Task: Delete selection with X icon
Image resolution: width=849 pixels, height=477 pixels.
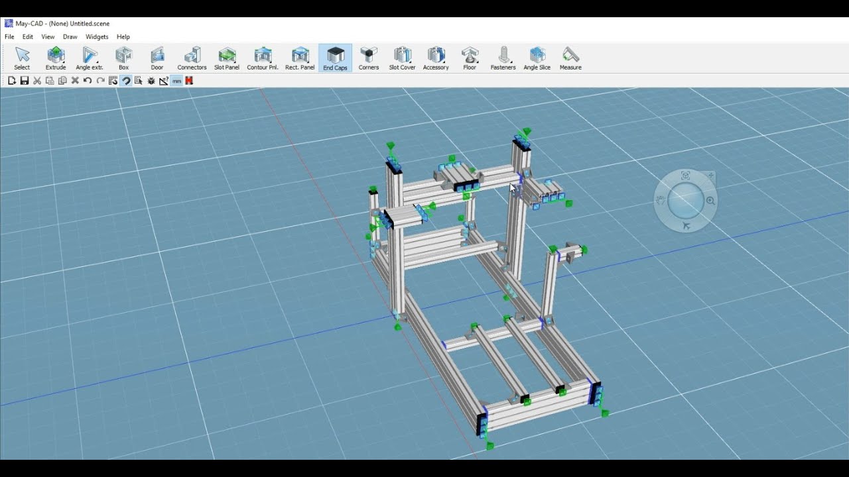Action: coord(75,81)
